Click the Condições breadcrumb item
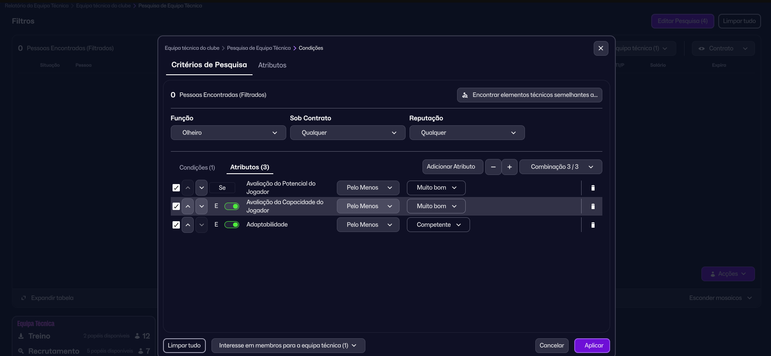Viewport: 771px width, 356px height. pos(311,48)
